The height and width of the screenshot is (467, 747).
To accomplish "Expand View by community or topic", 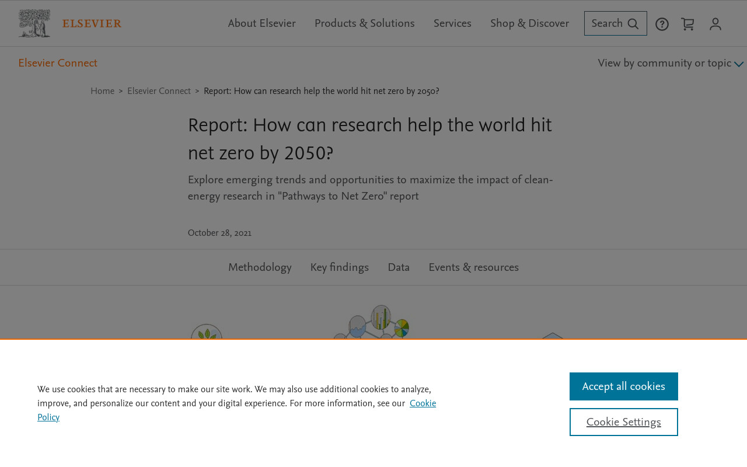I will tap(671, 63).
